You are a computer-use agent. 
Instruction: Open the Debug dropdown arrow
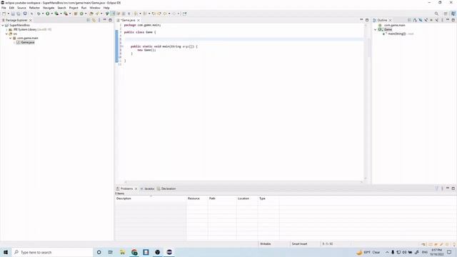point(43,14)
